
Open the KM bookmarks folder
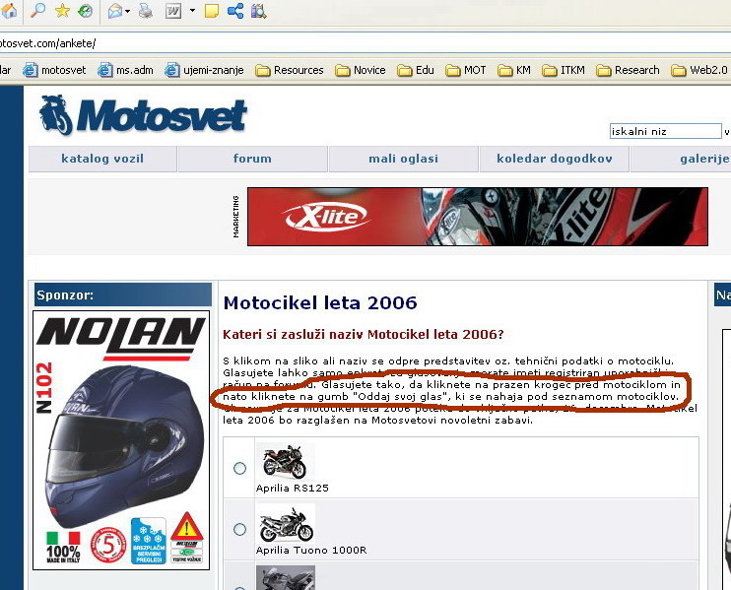pos(514,70)
